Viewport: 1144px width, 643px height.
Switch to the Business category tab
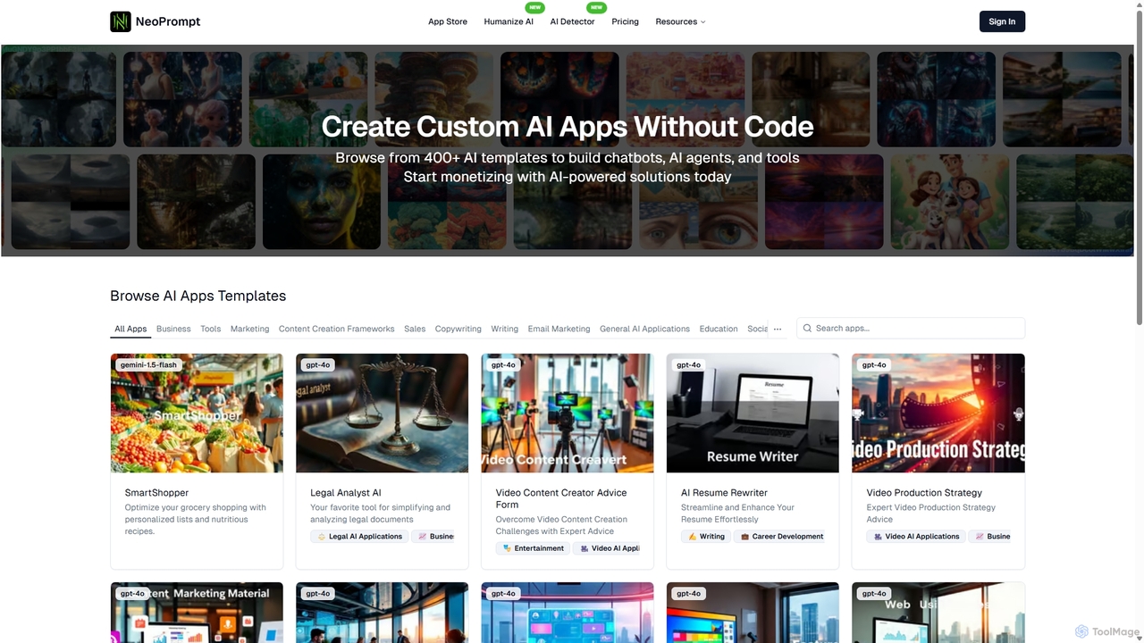point(173,329)
